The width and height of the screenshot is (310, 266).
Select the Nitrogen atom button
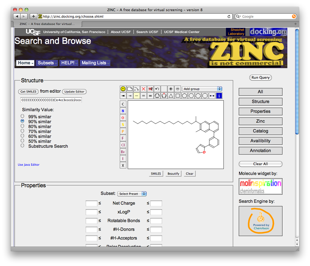123,111
